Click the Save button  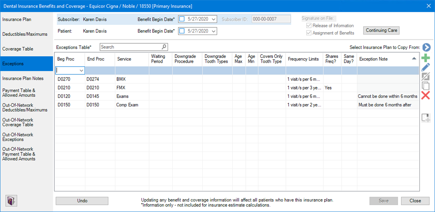click(x=384, y=201)
